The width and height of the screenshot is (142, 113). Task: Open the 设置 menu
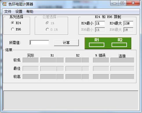coord(19,12)
